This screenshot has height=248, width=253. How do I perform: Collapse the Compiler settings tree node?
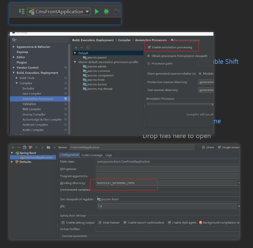(17, 83)
